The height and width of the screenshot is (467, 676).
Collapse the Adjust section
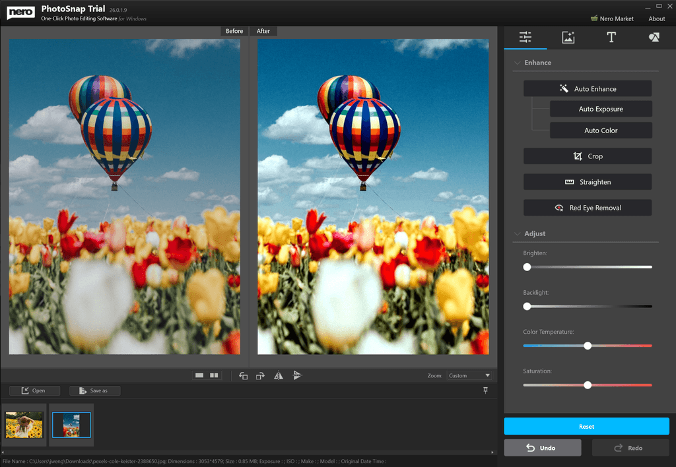coord(517,233)
